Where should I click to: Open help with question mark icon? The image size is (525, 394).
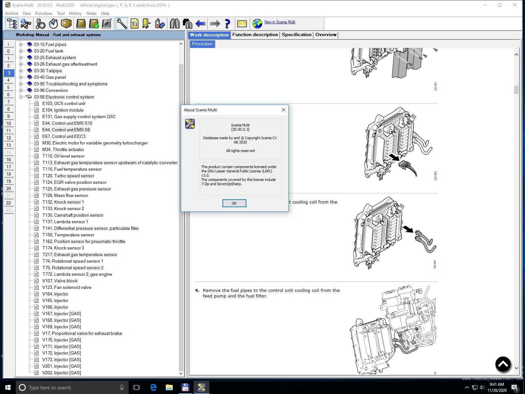click(x=227, y=24)
